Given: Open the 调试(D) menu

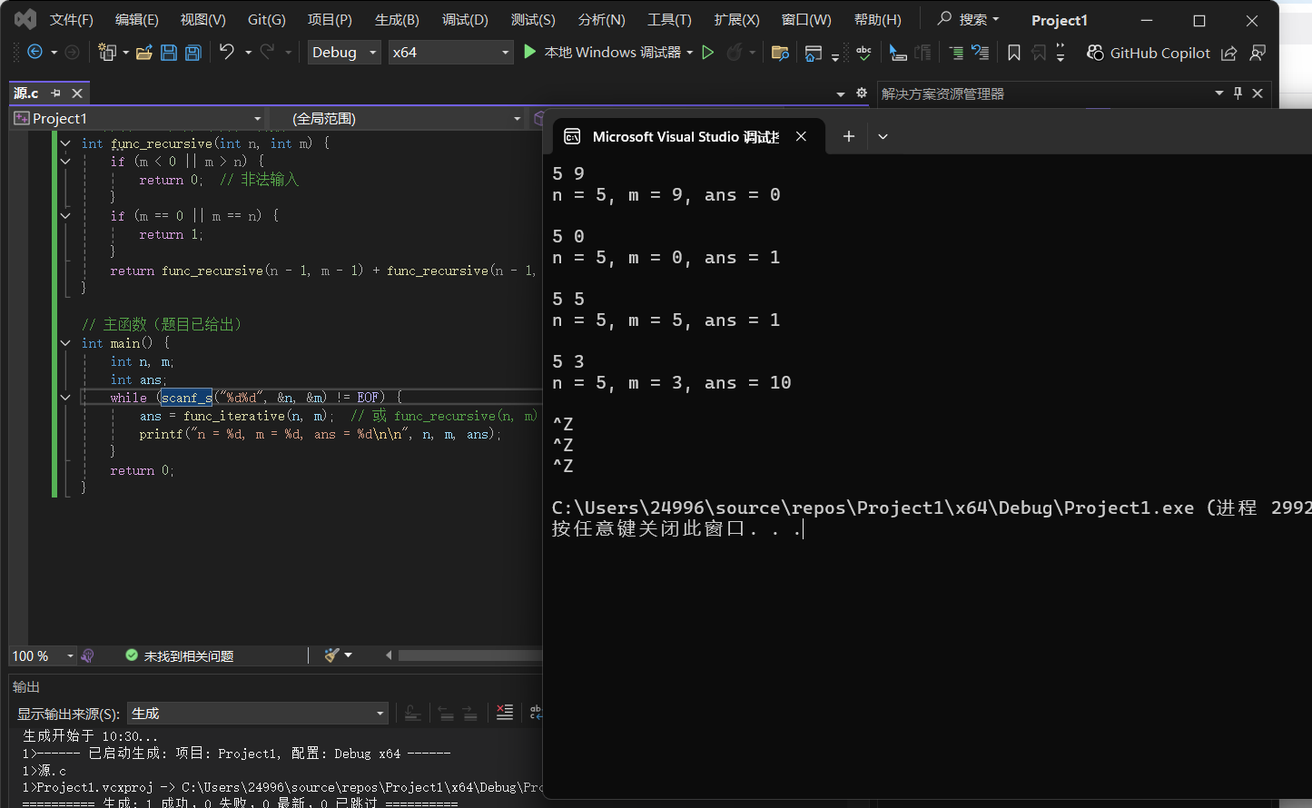Looking at the screenshot, I should tap(465, 20).
